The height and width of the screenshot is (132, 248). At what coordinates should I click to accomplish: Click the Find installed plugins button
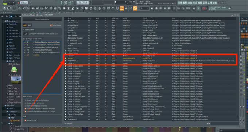(42, 19)
